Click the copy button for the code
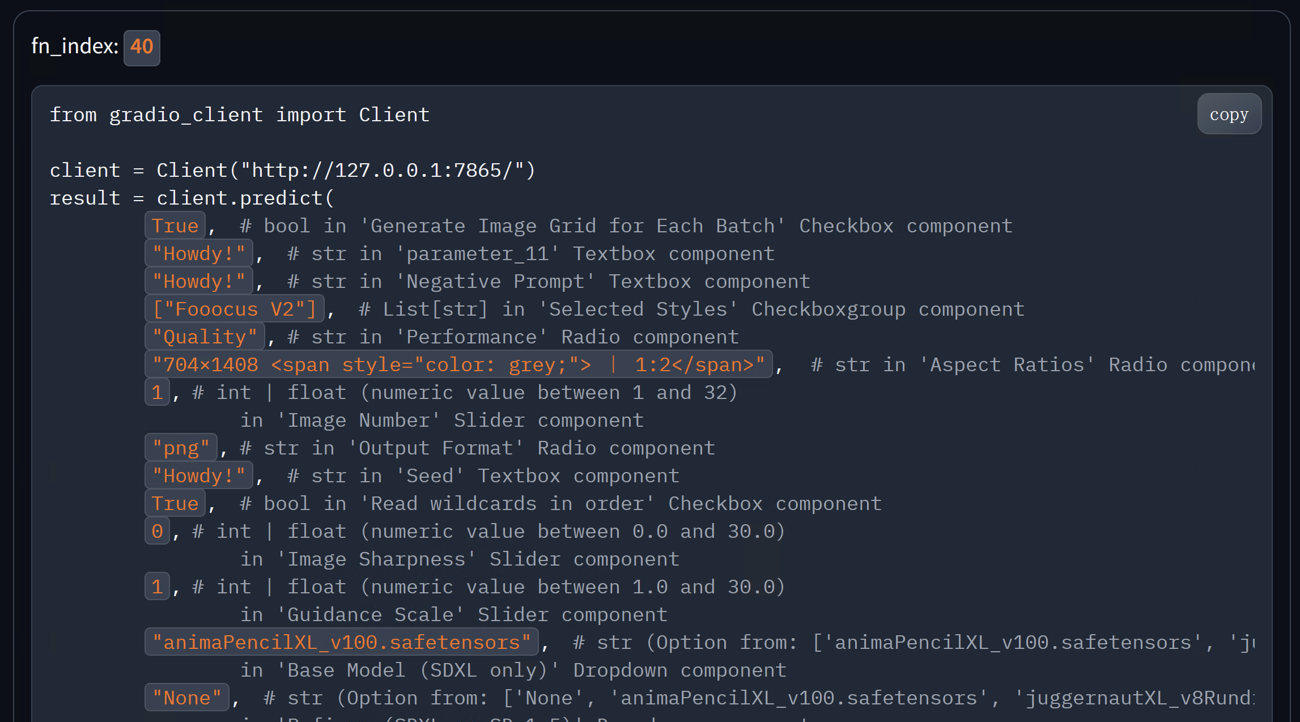 click(x=1229, y=114)
